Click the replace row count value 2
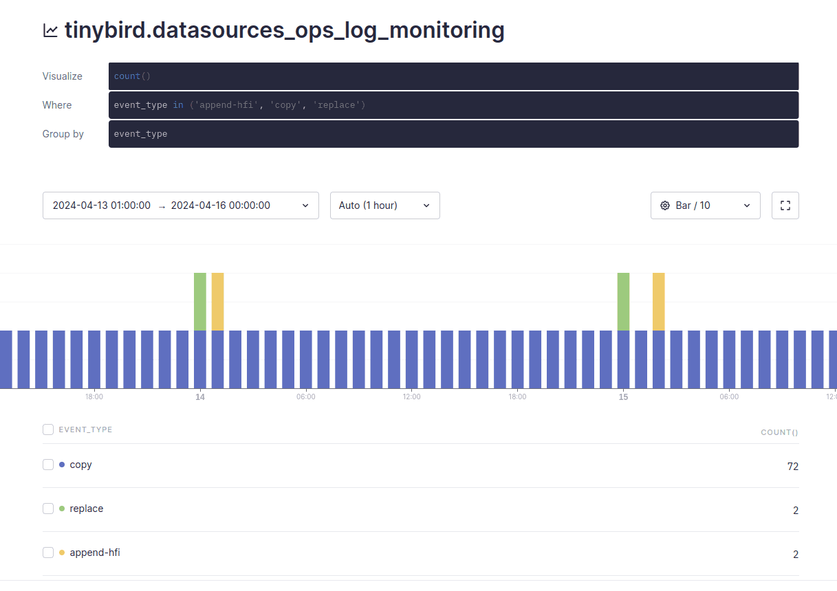837x591 pixels. point(796,511)
